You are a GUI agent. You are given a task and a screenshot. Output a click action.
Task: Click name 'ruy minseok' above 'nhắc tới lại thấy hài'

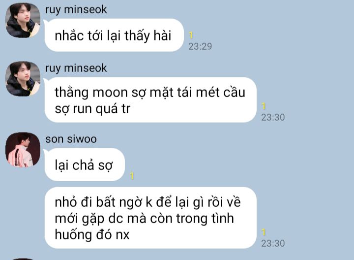pos(76,10)
